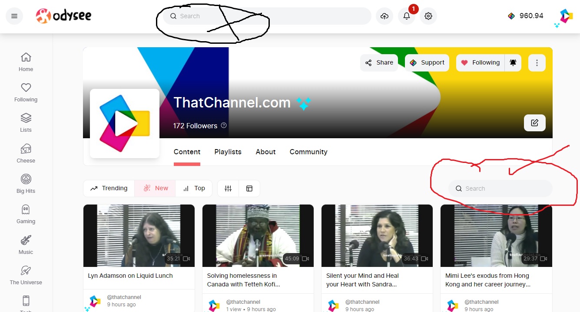Open the notifications bell in header
Viewport: 580px width, 312px height.
(x=407, y=16)
